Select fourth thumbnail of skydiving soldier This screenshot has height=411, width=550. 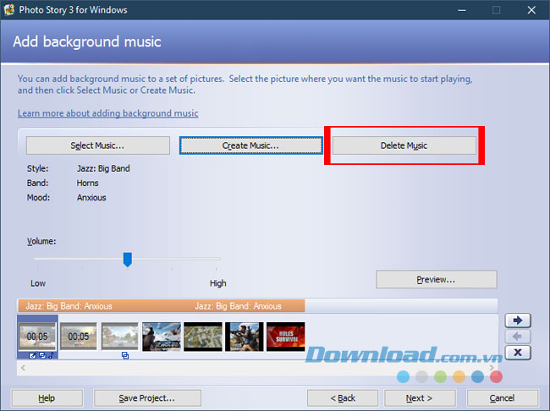click(162, 337)
